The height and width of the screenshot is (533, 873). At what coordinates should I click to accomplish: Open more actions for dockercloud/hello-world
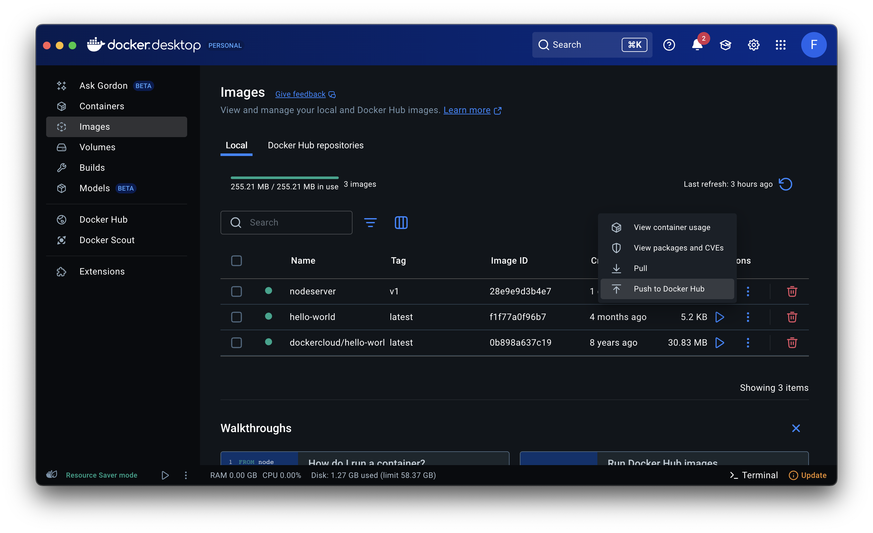click(748, 343)
